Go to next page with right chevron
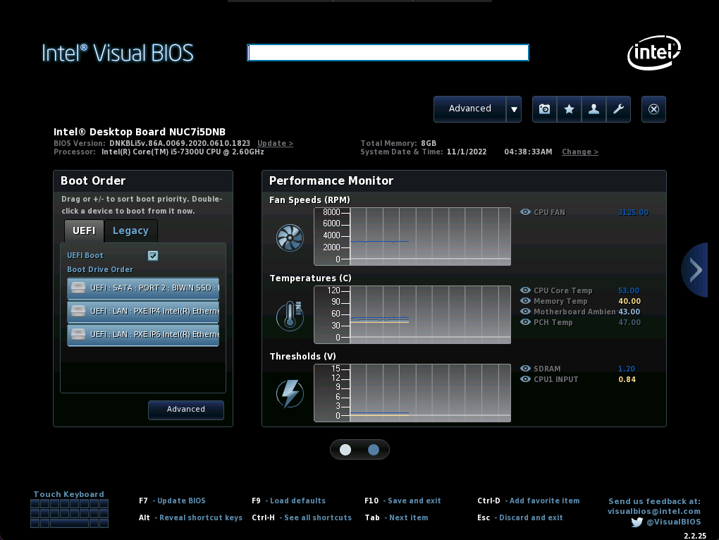 pos(695,270)
